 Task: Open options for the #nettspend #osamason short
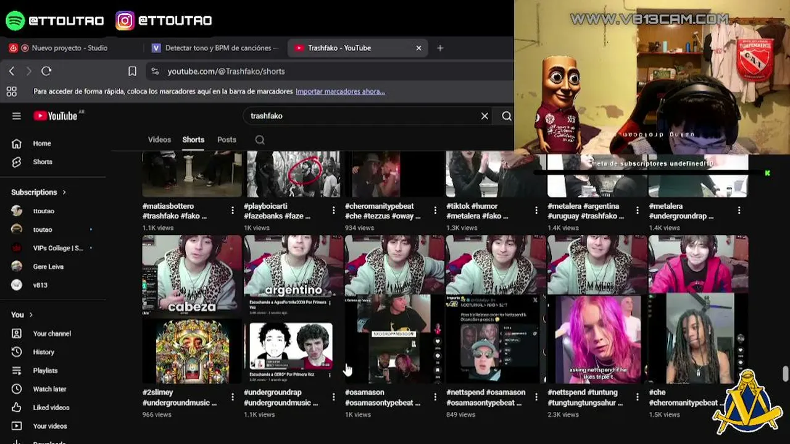point(536,397)
